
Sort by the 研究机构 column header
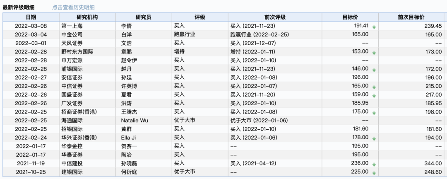point(87,17)
